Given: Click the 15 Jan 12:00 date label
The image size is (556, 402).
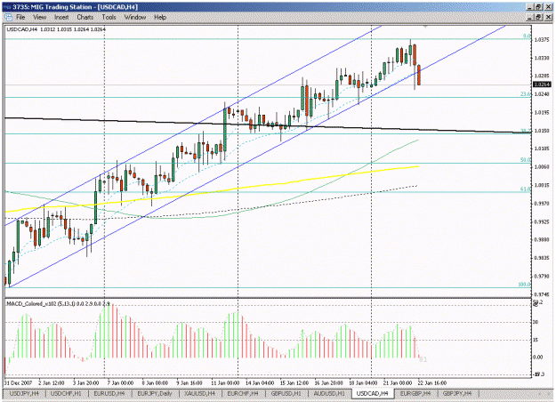Looking at the screenshot, I should coord(294,382).
